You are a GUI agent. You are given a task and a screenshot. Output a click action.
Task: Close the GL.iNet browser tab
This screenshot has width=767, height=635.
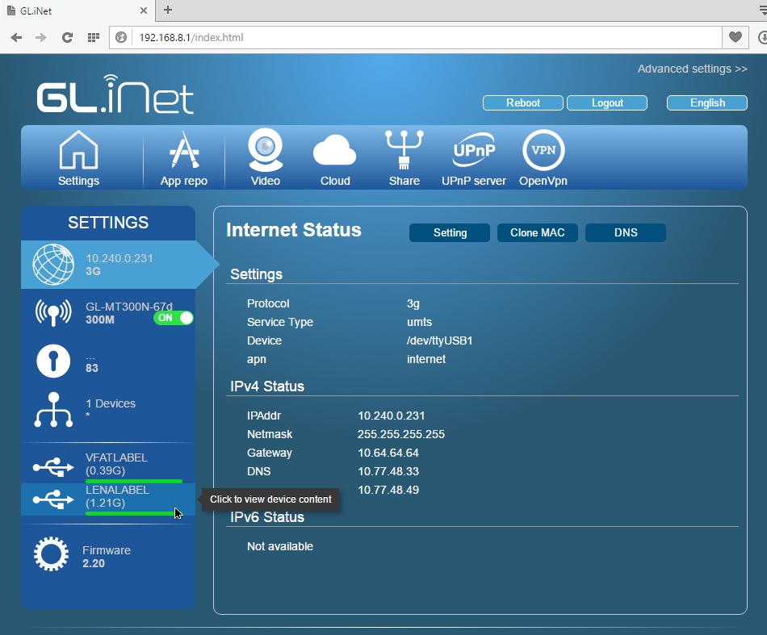144,10
